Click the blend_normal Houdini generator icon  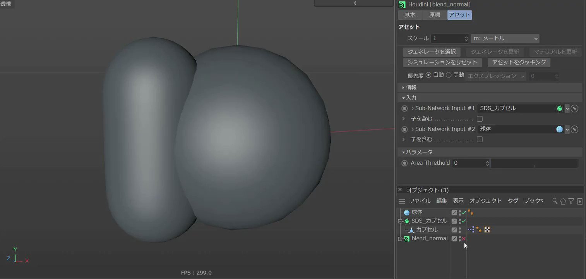407,239
